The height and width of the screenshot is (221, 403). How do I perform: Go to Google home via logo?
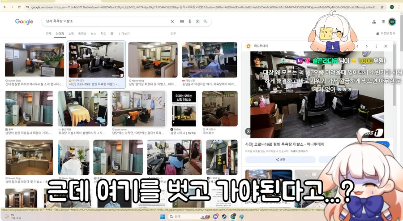click(x=24, y=22)
